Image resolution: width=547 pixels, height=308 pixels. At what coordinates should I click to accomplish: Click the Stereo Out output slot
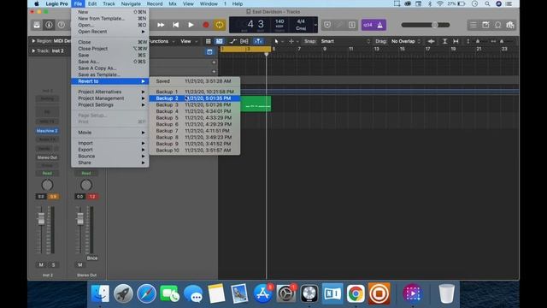click(x=47, y=157)
